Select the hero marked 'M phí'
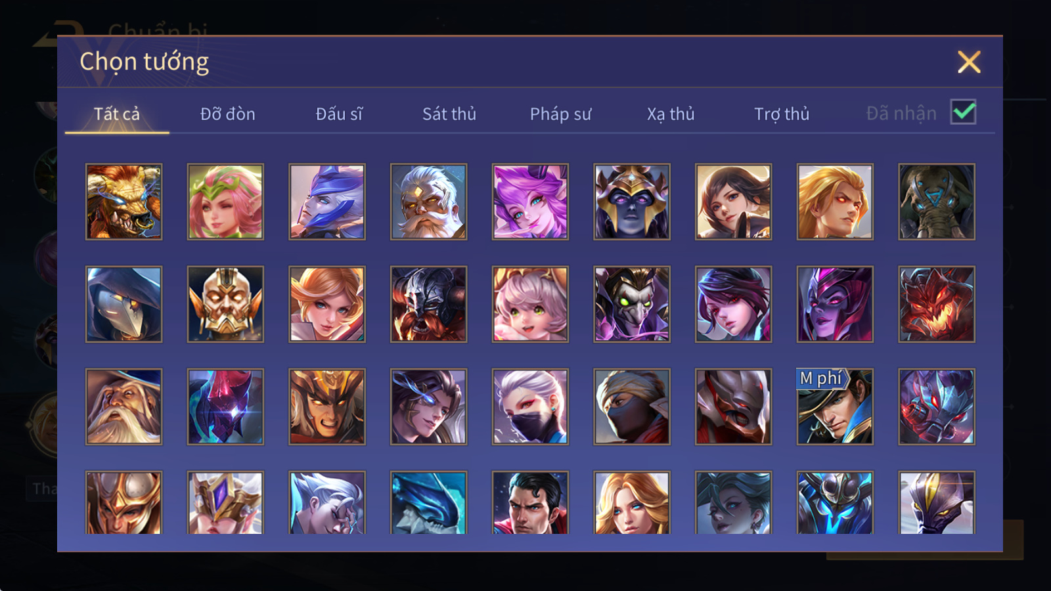Image resolution: width=1051 pixels, height=591 pixels. (x=835, y=406)
